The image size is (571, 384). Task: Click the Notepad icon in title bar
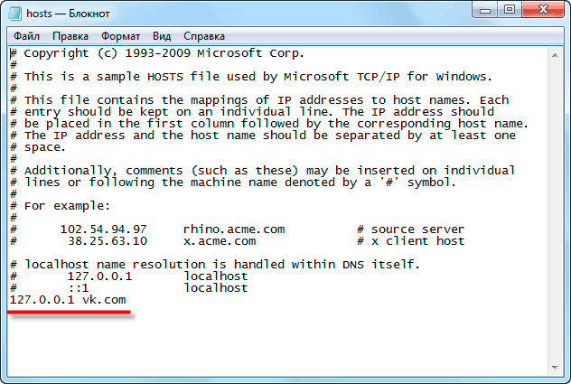[15, 14]
